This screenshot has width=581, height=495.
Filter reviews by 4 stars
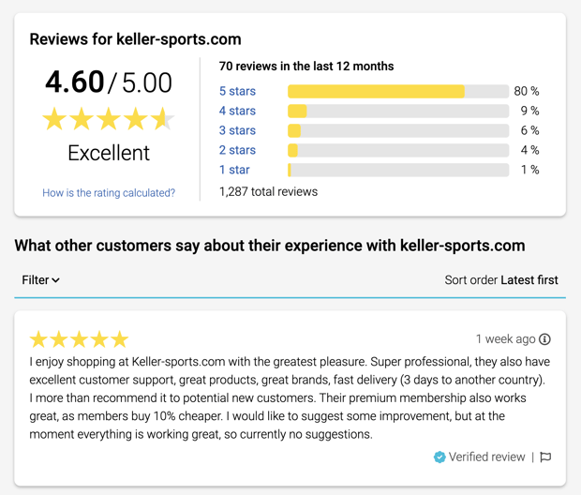pyautogui.click(x=237, y=111)
